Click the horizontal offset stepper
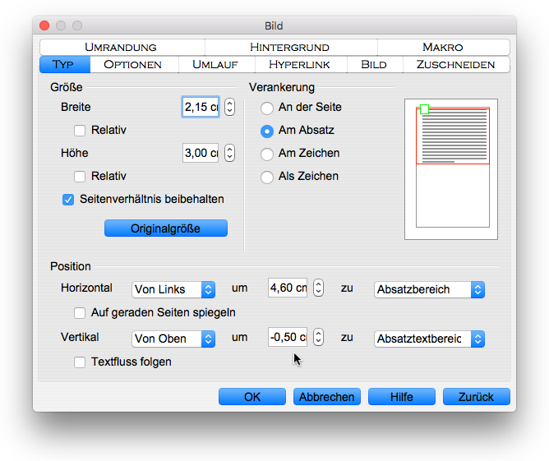 318,288
